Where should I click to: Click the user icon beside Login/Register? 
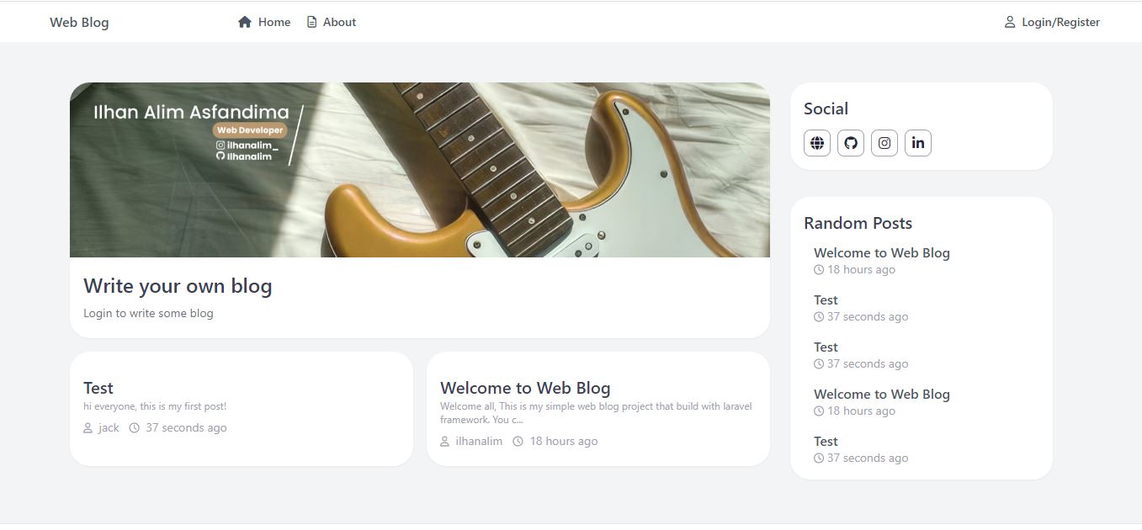1010,22
